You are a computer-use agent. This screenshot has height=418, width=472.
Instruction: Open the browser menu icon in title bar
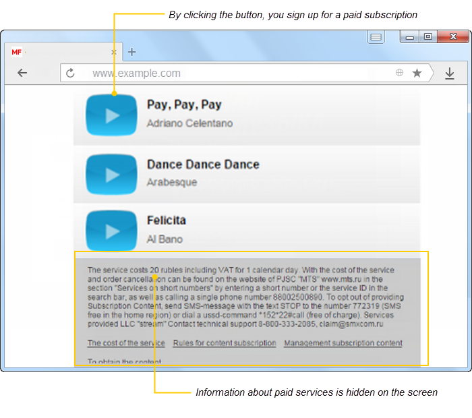(376, 37)
